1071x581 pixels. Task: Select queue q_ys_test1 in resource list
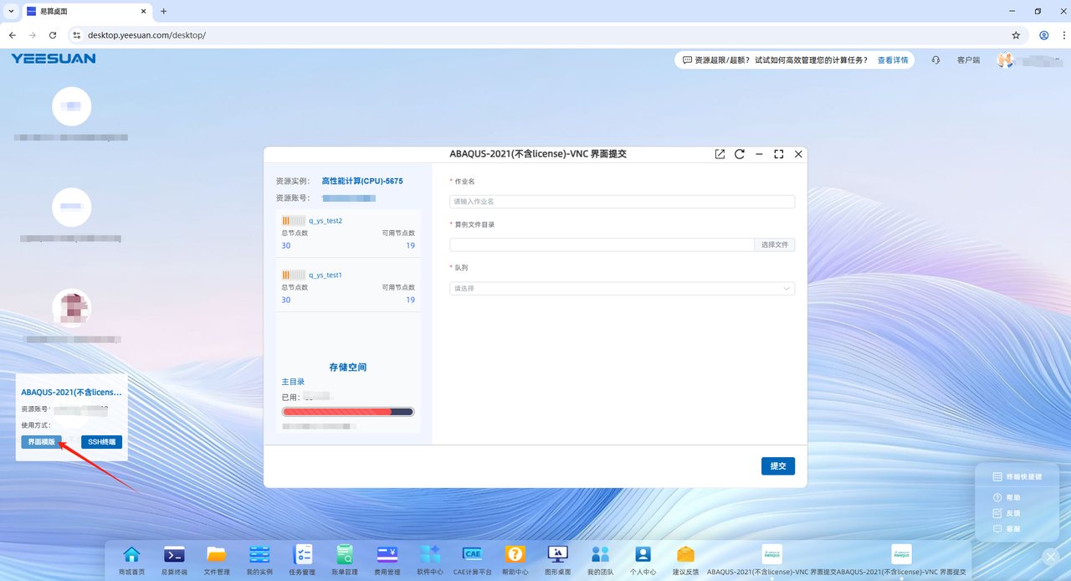(x=325, y=275)
